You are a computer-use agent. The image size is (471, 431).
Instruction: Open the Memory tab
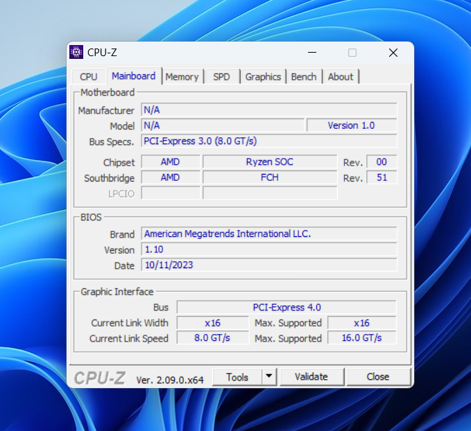[x=182, y=77]
